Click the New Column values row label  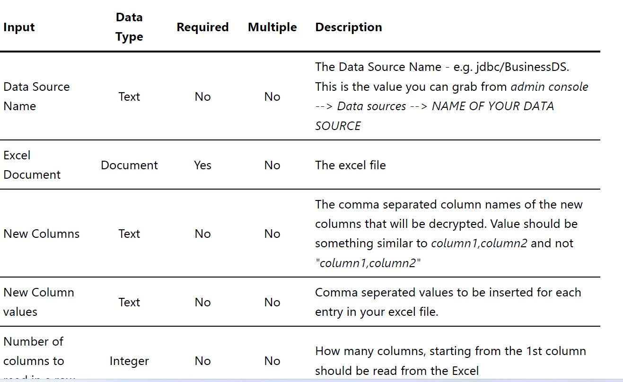38,302
